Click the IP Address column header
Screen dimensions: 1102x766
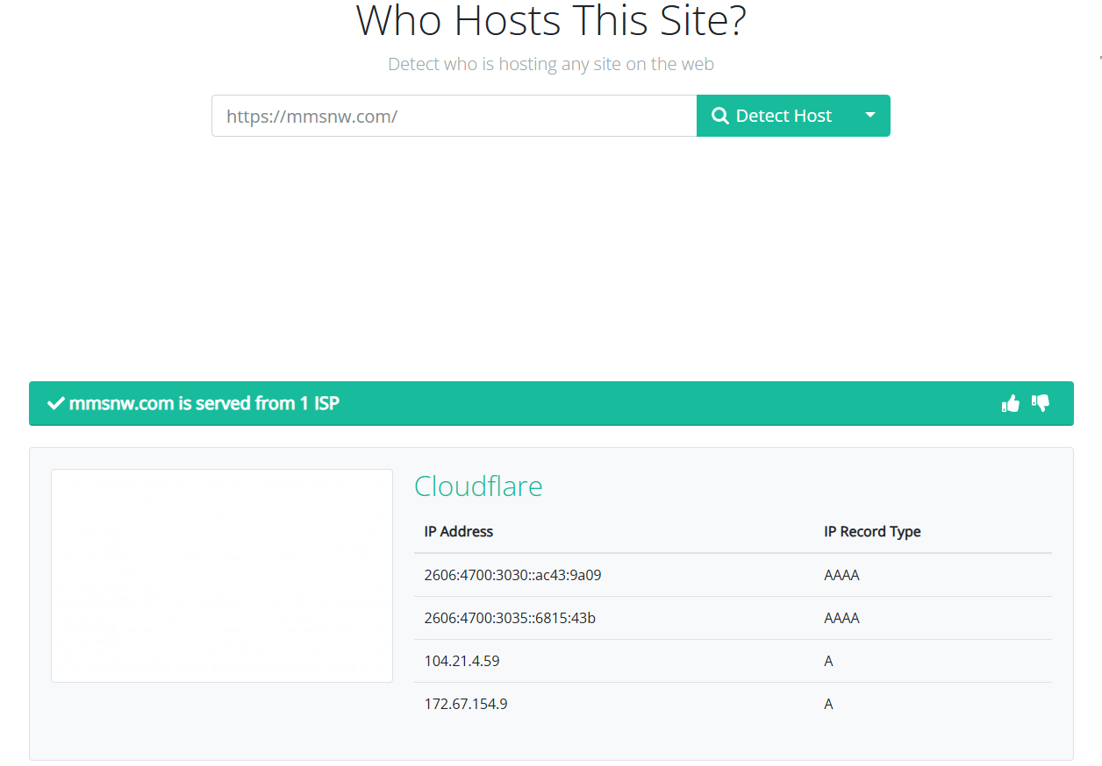pos(458,532)
